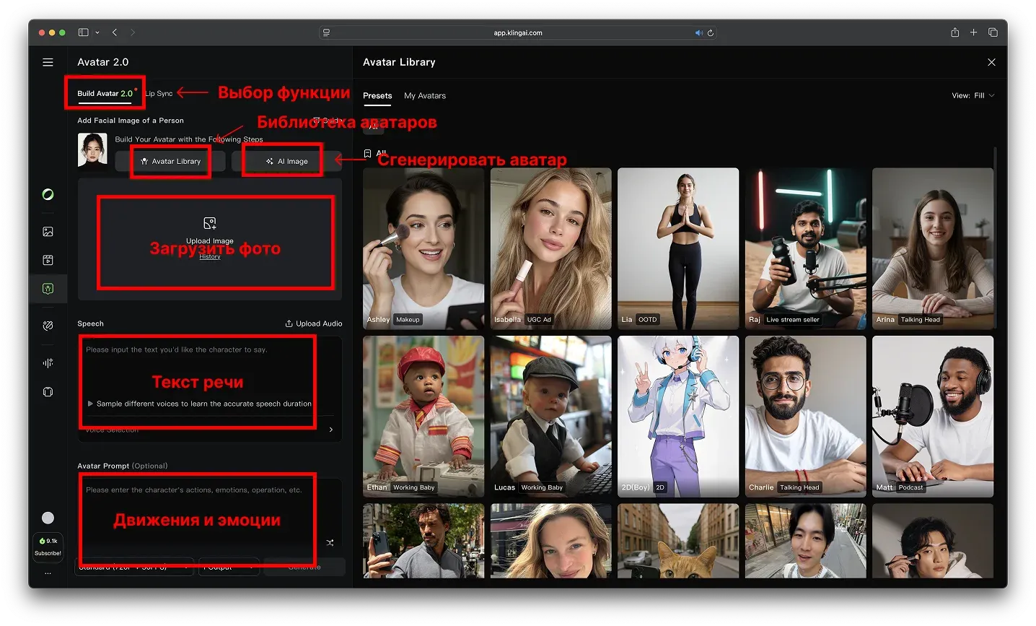The height and width of the screenshot is (626, 1036).
Task: Select the Ashley Makeup avatar preset
Action: click(423, 248)
